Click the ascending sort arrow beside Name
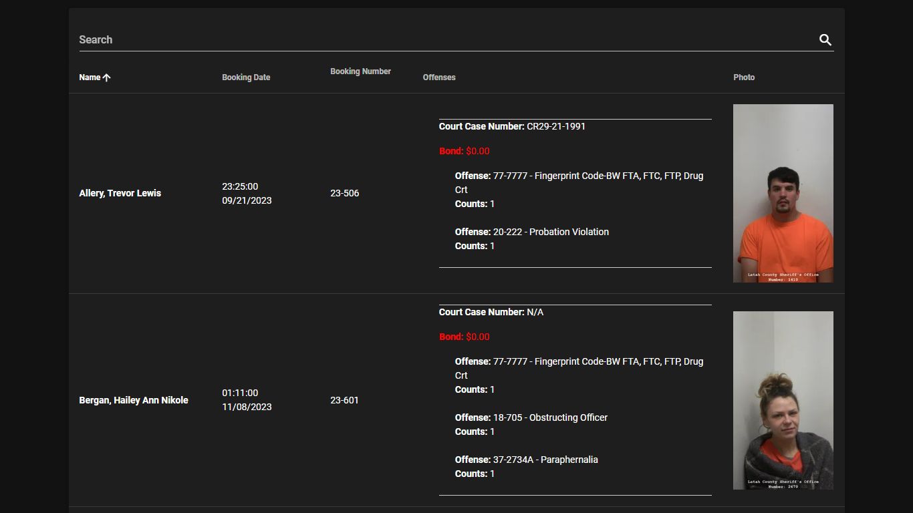Image resolution: width=913 pixels, height=513 pixels. click(x=107, y=77)
